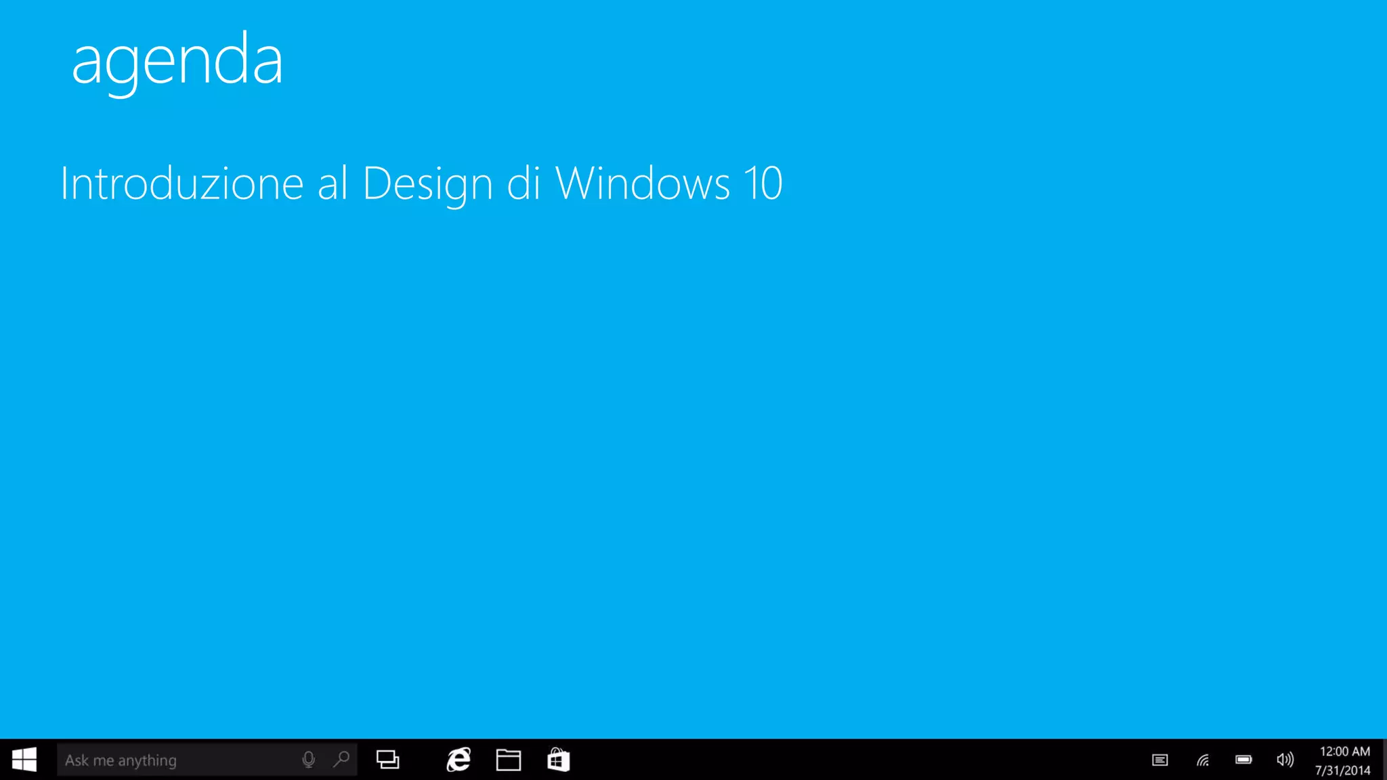Open the Windows Store app
This screenshot has width=1387, height=780.
pyautogui.click(x=559, y=760)
